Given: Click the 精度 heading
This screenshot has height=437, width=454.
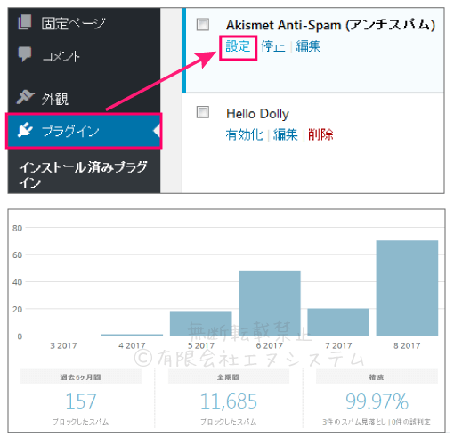Looking at the screenshot, I should coord(377,377).
